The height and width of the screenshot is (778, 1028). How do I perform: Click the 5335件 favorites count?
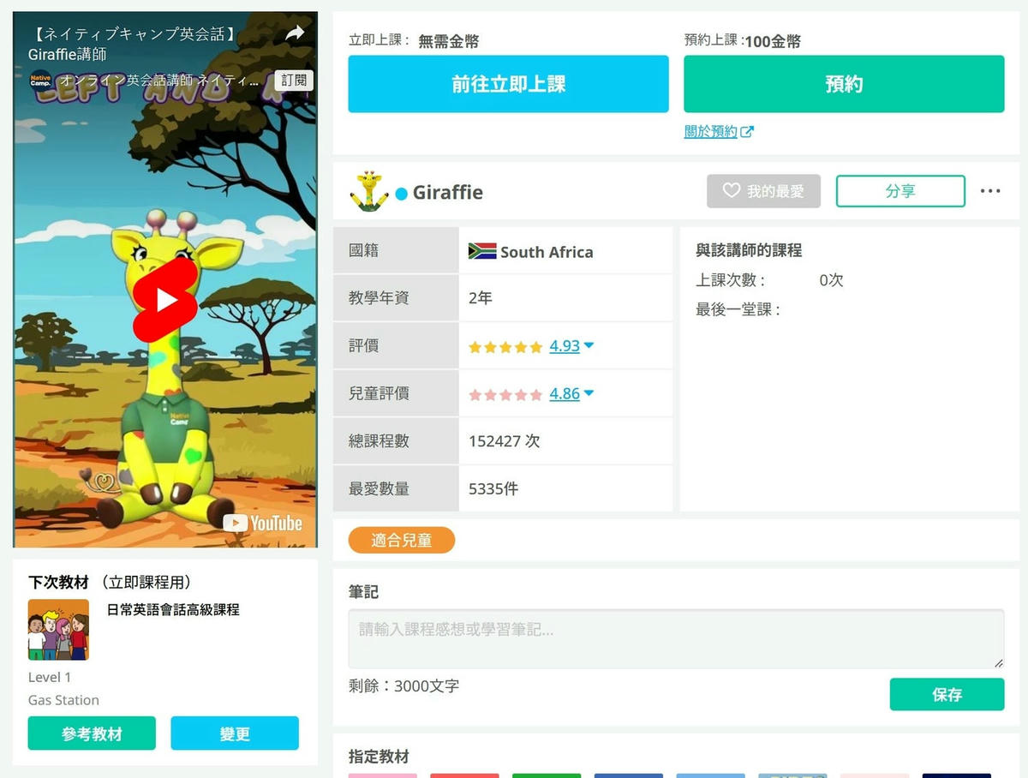pos(493,489)
